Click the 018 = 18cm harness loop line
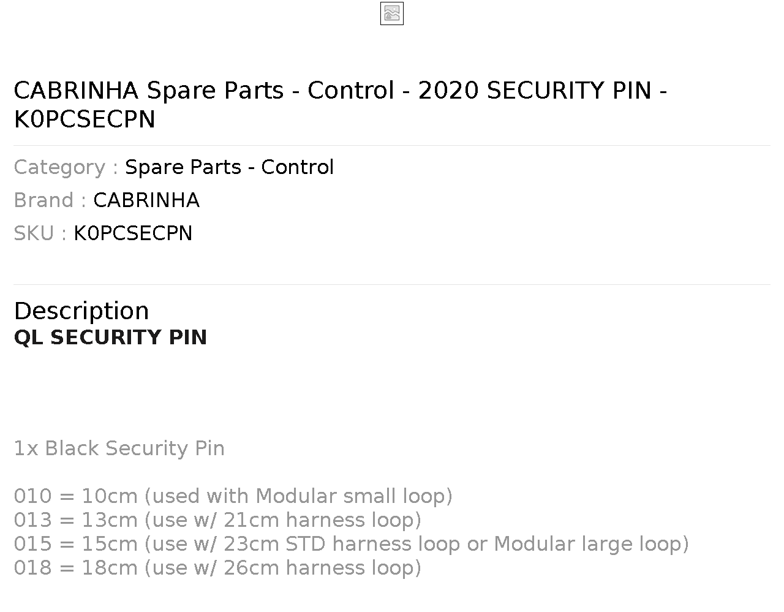784x612 pixels. (217, 568)
